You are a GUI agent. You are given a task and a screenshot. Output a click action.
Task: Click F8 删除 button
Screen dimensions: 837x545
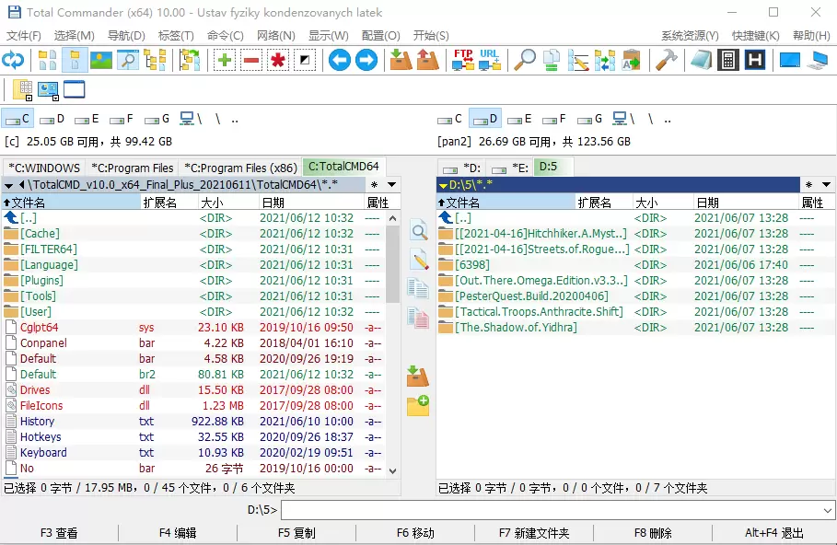(x=653, y=533)
